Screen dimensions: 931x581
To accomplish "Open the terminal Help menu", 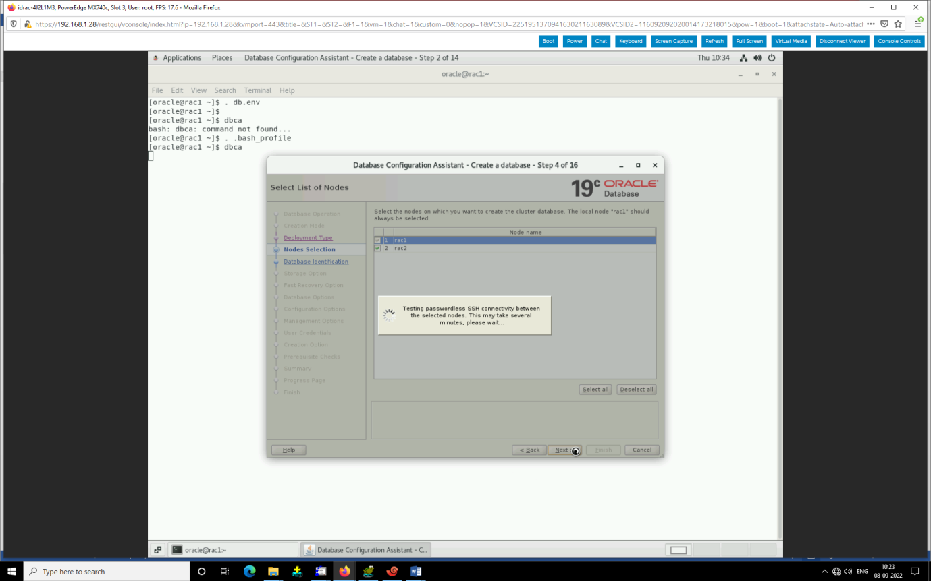I will 287,90.
